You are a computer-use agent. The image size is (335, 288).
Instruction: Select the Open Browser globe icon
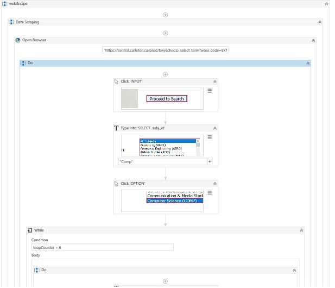tap(18, 40)
